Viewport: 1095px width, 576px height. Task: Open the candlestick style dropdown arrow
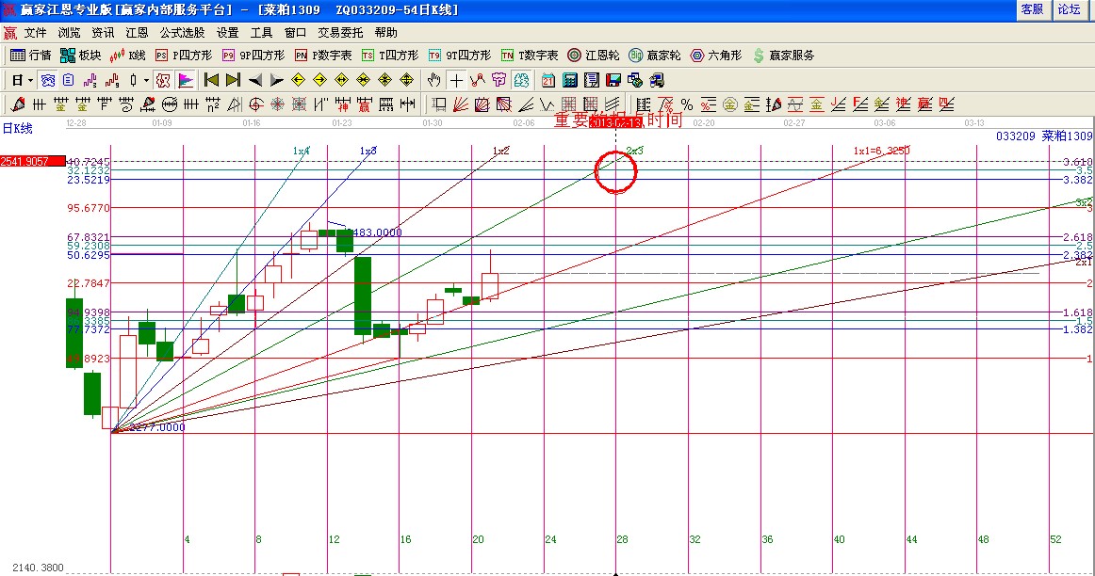(x=146, y=80)
